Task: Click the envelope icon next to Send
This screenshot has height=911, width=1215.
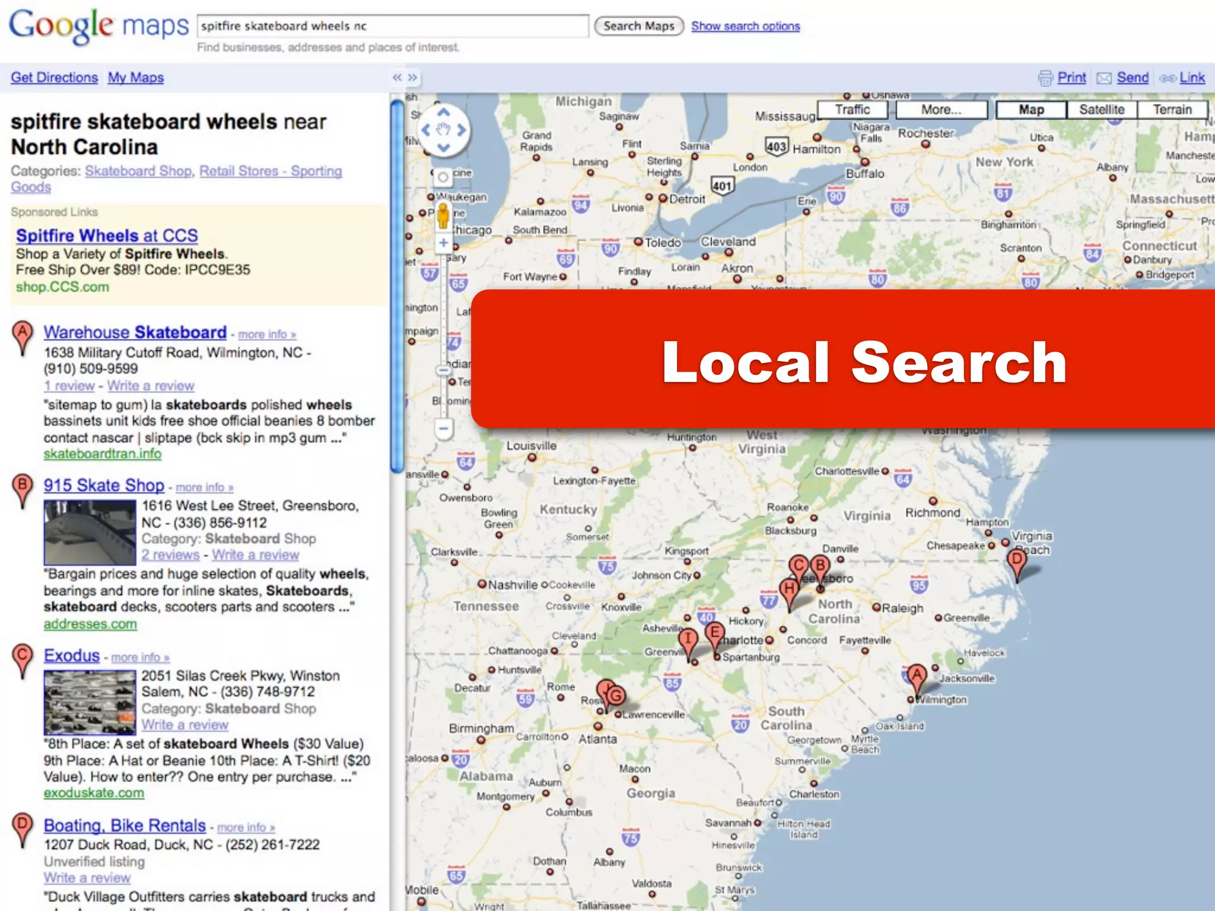Action: (x=1104, y=78)
